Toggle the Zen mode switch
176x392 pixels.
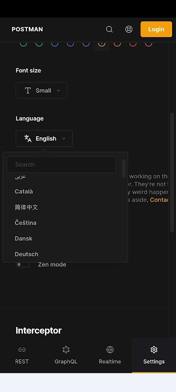[x=22, y=265]
